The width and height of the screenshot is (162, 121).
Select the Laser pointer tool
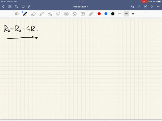pyautogui.click(x=91, y=14)
